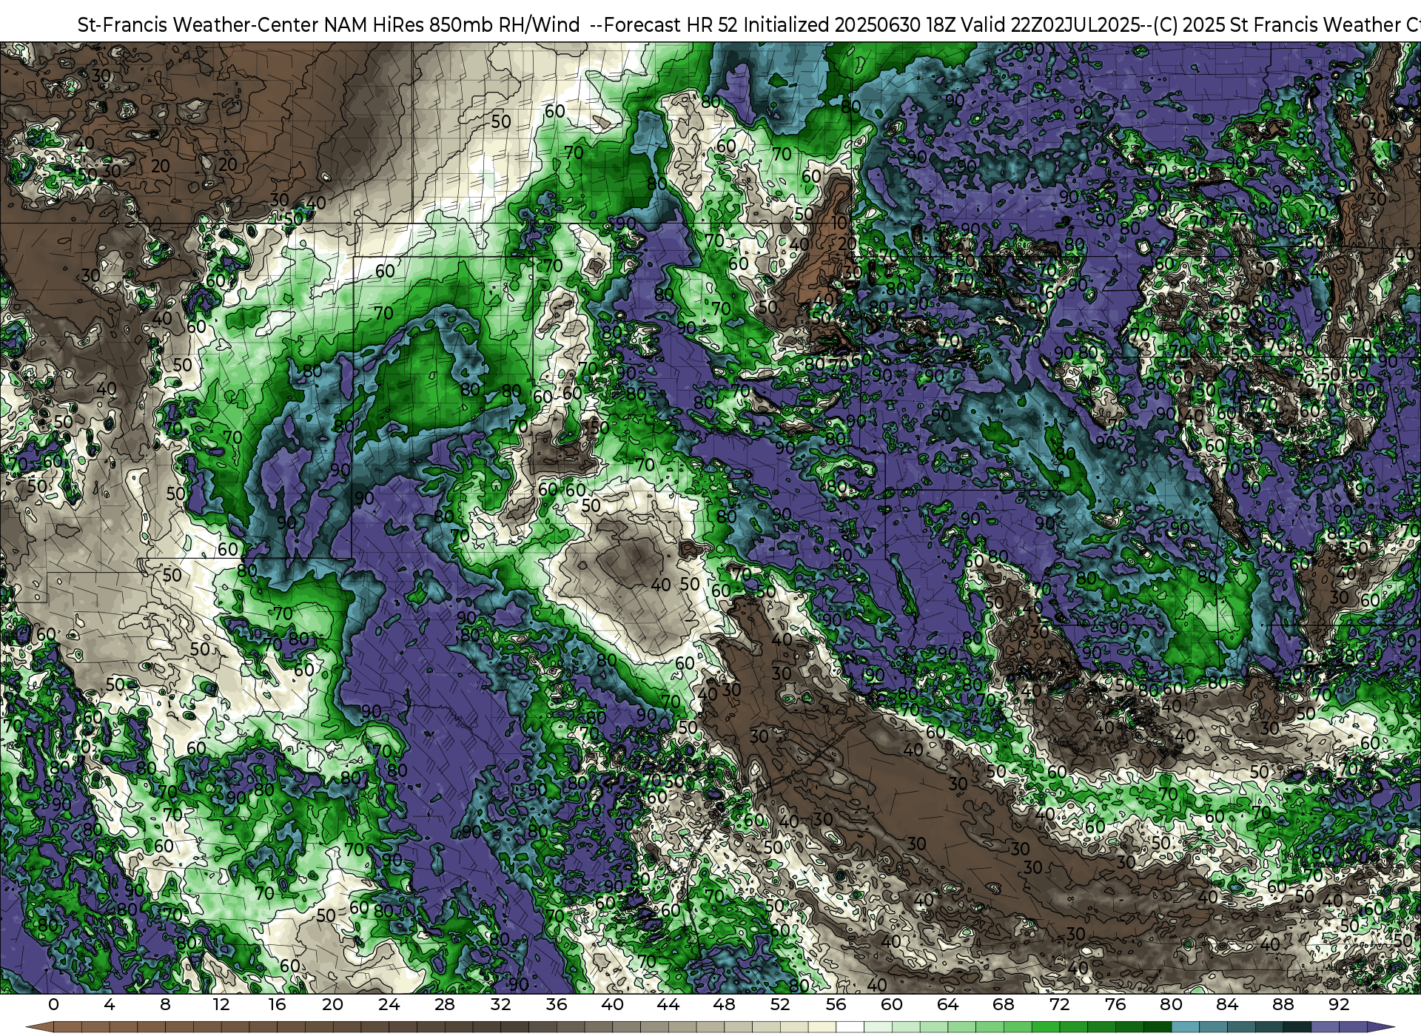Click the color legend scale label 72
The image size is (1421, 1036).
(x=1060, y=1004)
